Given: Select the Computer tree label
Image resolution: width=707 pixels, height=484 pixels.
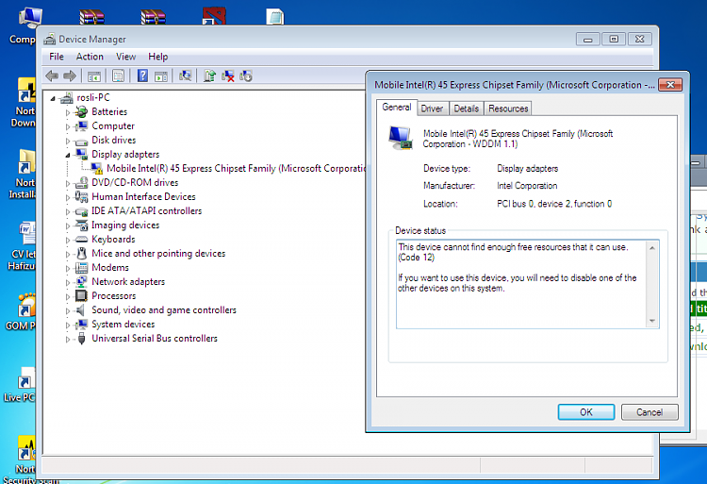Looking at the screenshot, I should click(113, 125).
